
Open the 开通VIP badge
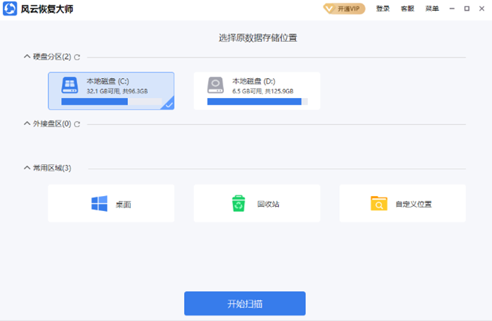(344, 9)
